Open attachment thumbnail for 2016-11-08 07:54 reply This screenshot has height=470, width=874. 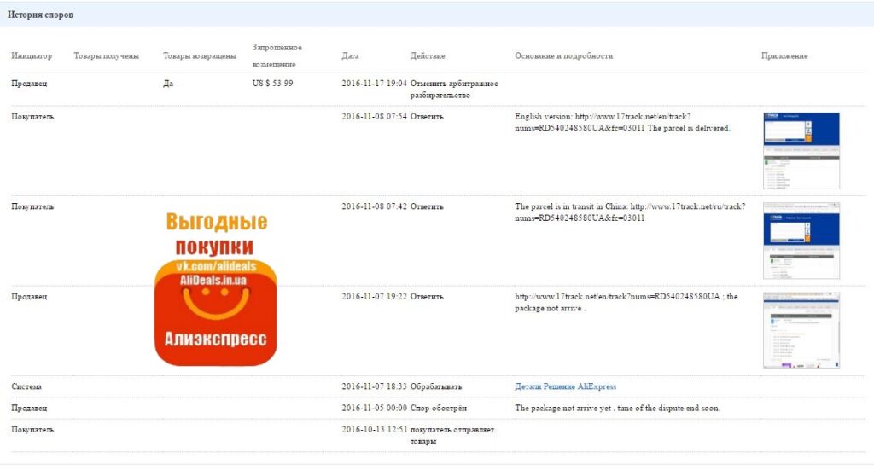801,151
